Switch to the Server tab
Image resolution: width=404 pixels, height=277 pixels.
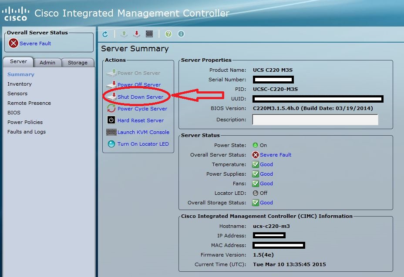pos(19,61)
